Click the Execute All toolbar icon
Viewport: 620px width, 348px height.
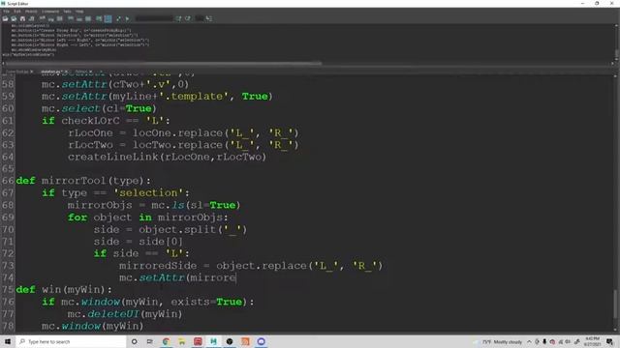point(118,18)
